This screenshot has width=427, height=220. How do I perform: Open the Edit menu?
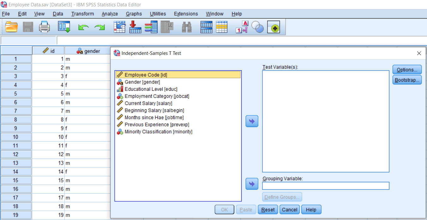pos(22,14)
